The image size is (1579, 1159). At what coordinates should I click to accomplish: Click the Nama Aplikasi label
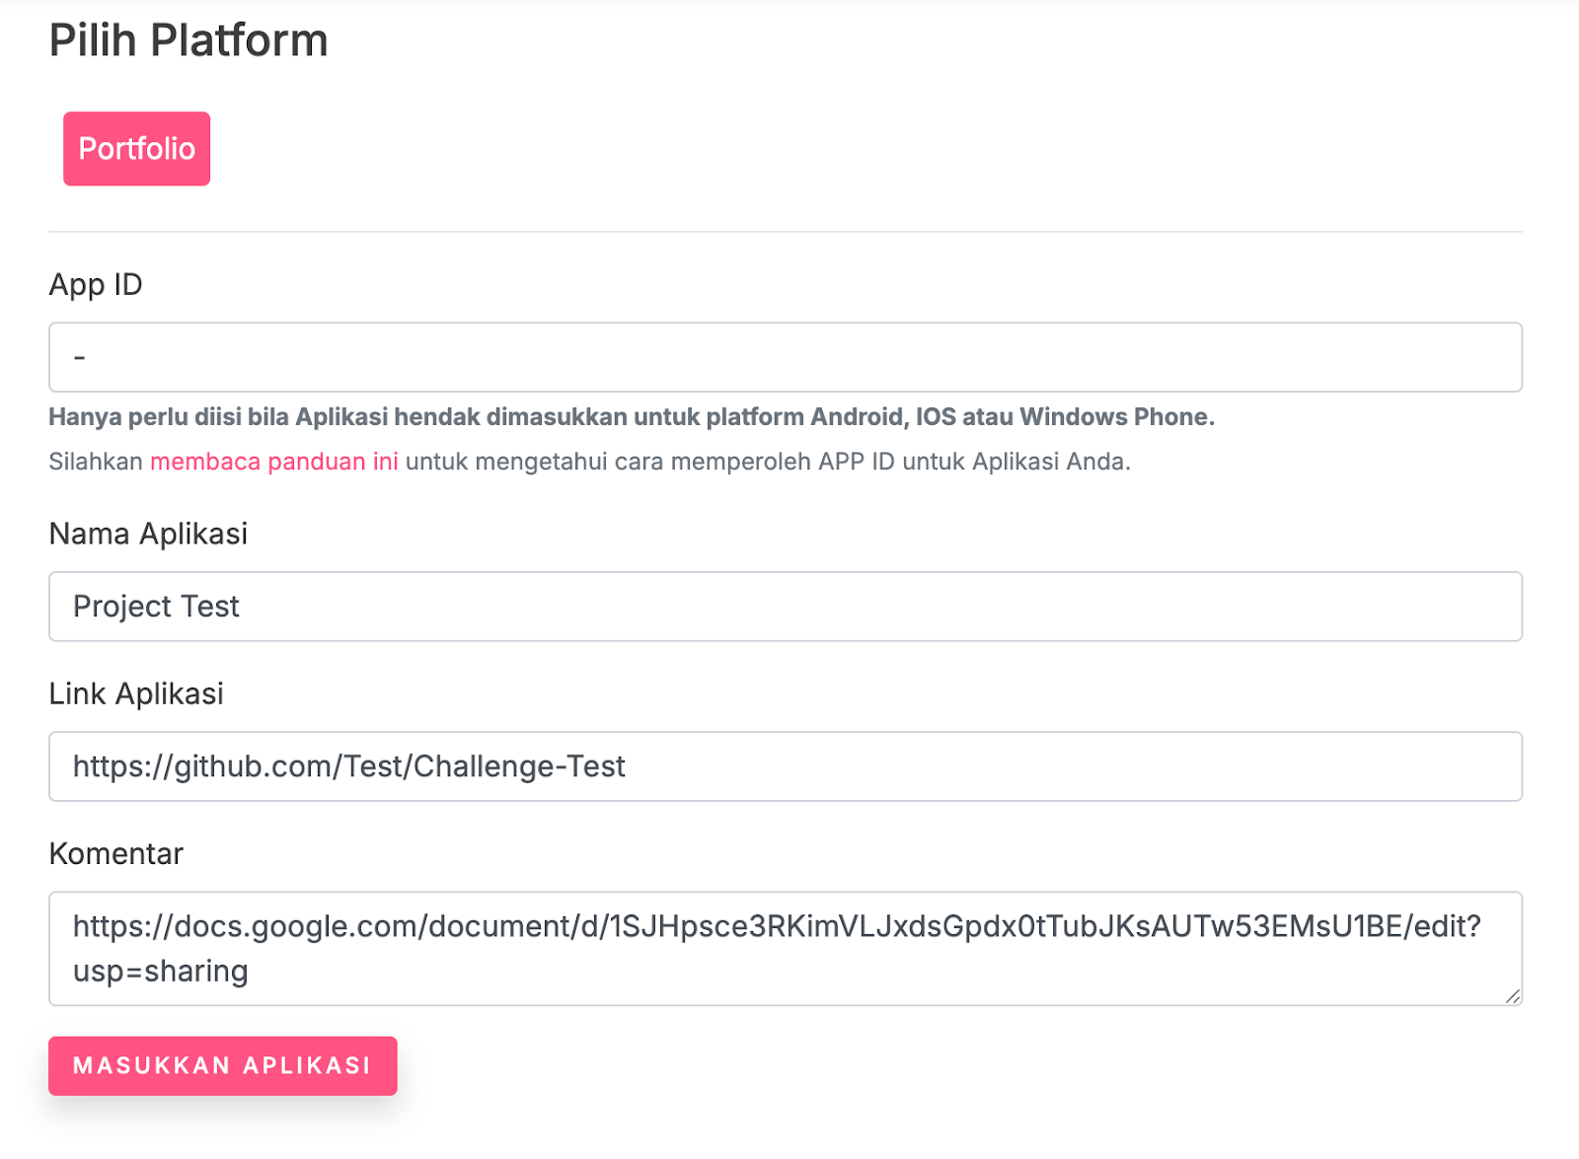coord(148,534)
